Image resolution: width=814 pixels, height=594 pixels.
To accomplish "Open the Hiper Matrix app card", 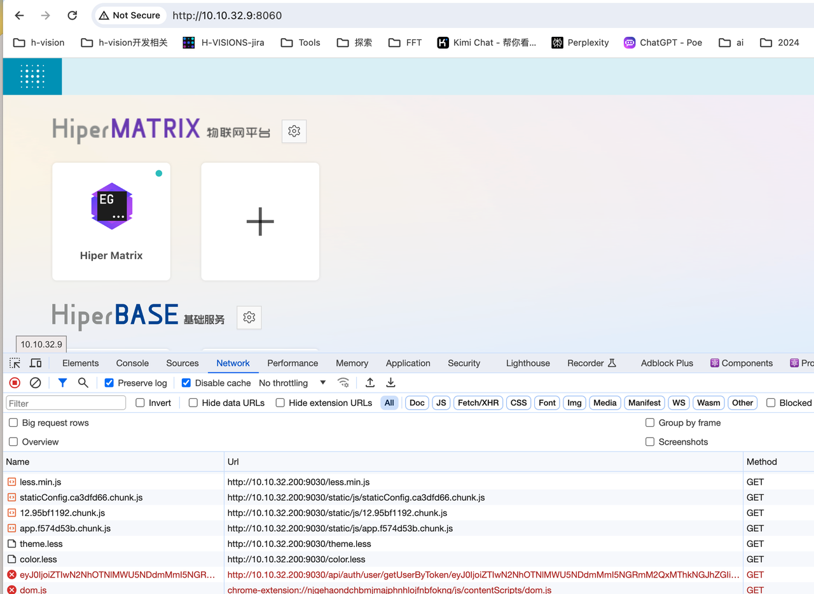I will click(111, 221).
